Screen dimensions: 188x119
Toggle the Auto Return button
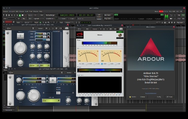(x=51, y=19)
